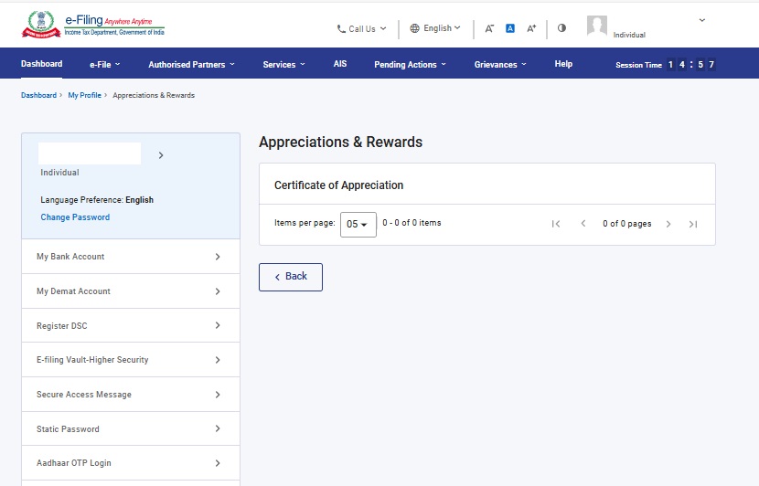Go to next page pagination arrow
759x486 pixels.
668,224
